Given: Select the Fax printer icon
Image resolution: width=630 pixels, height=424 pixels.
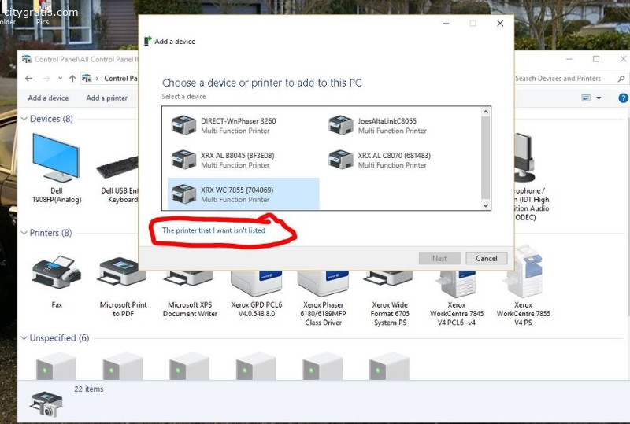Looking at the screenshot, I should (x=57, y=272).
